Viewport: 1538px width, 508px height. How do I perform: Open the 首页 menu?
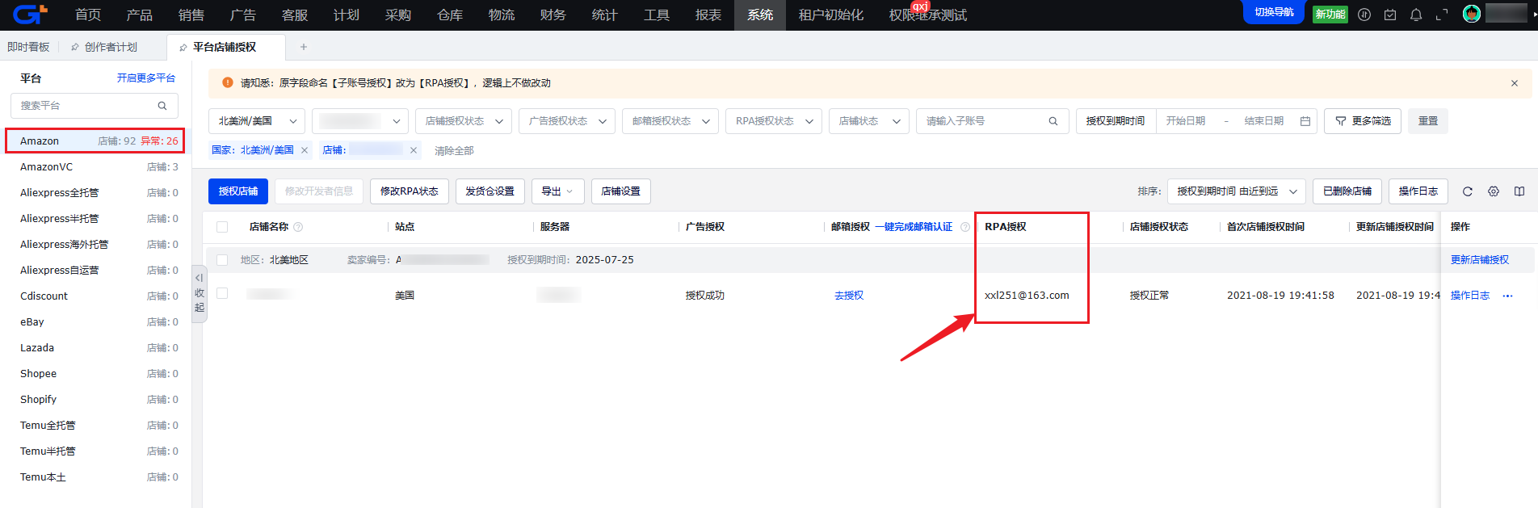(88, 15)
